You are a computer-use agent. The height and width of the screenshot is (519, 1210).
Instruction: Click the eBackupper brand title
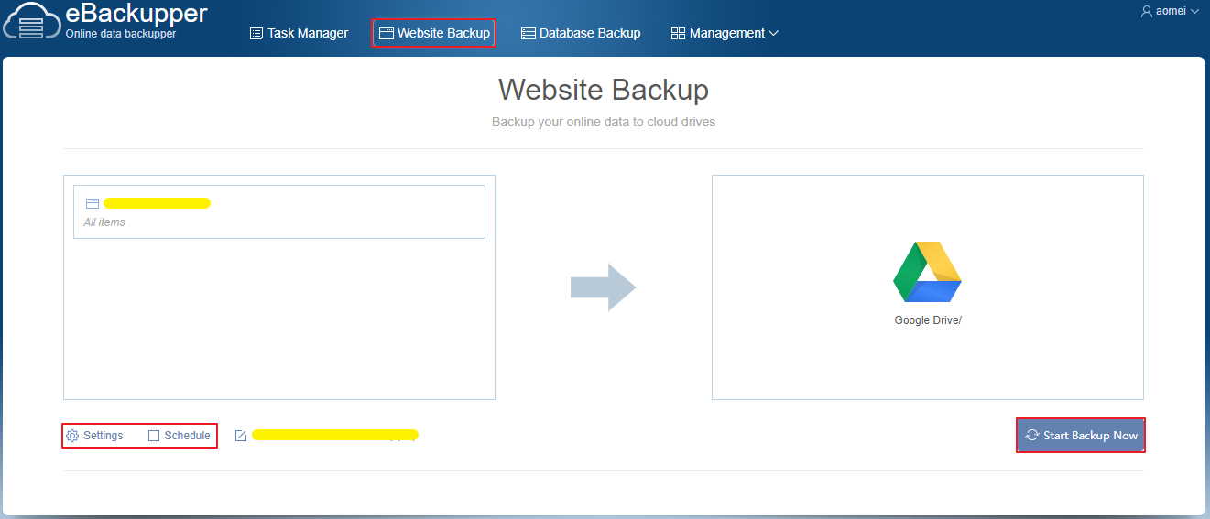(x=136, y=14)
